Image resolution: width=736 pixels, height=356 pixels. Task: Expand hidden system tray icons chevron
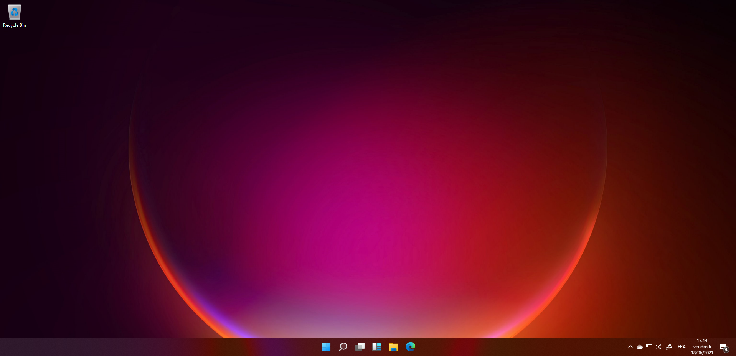pyautogui.click(x=630, y=347)
